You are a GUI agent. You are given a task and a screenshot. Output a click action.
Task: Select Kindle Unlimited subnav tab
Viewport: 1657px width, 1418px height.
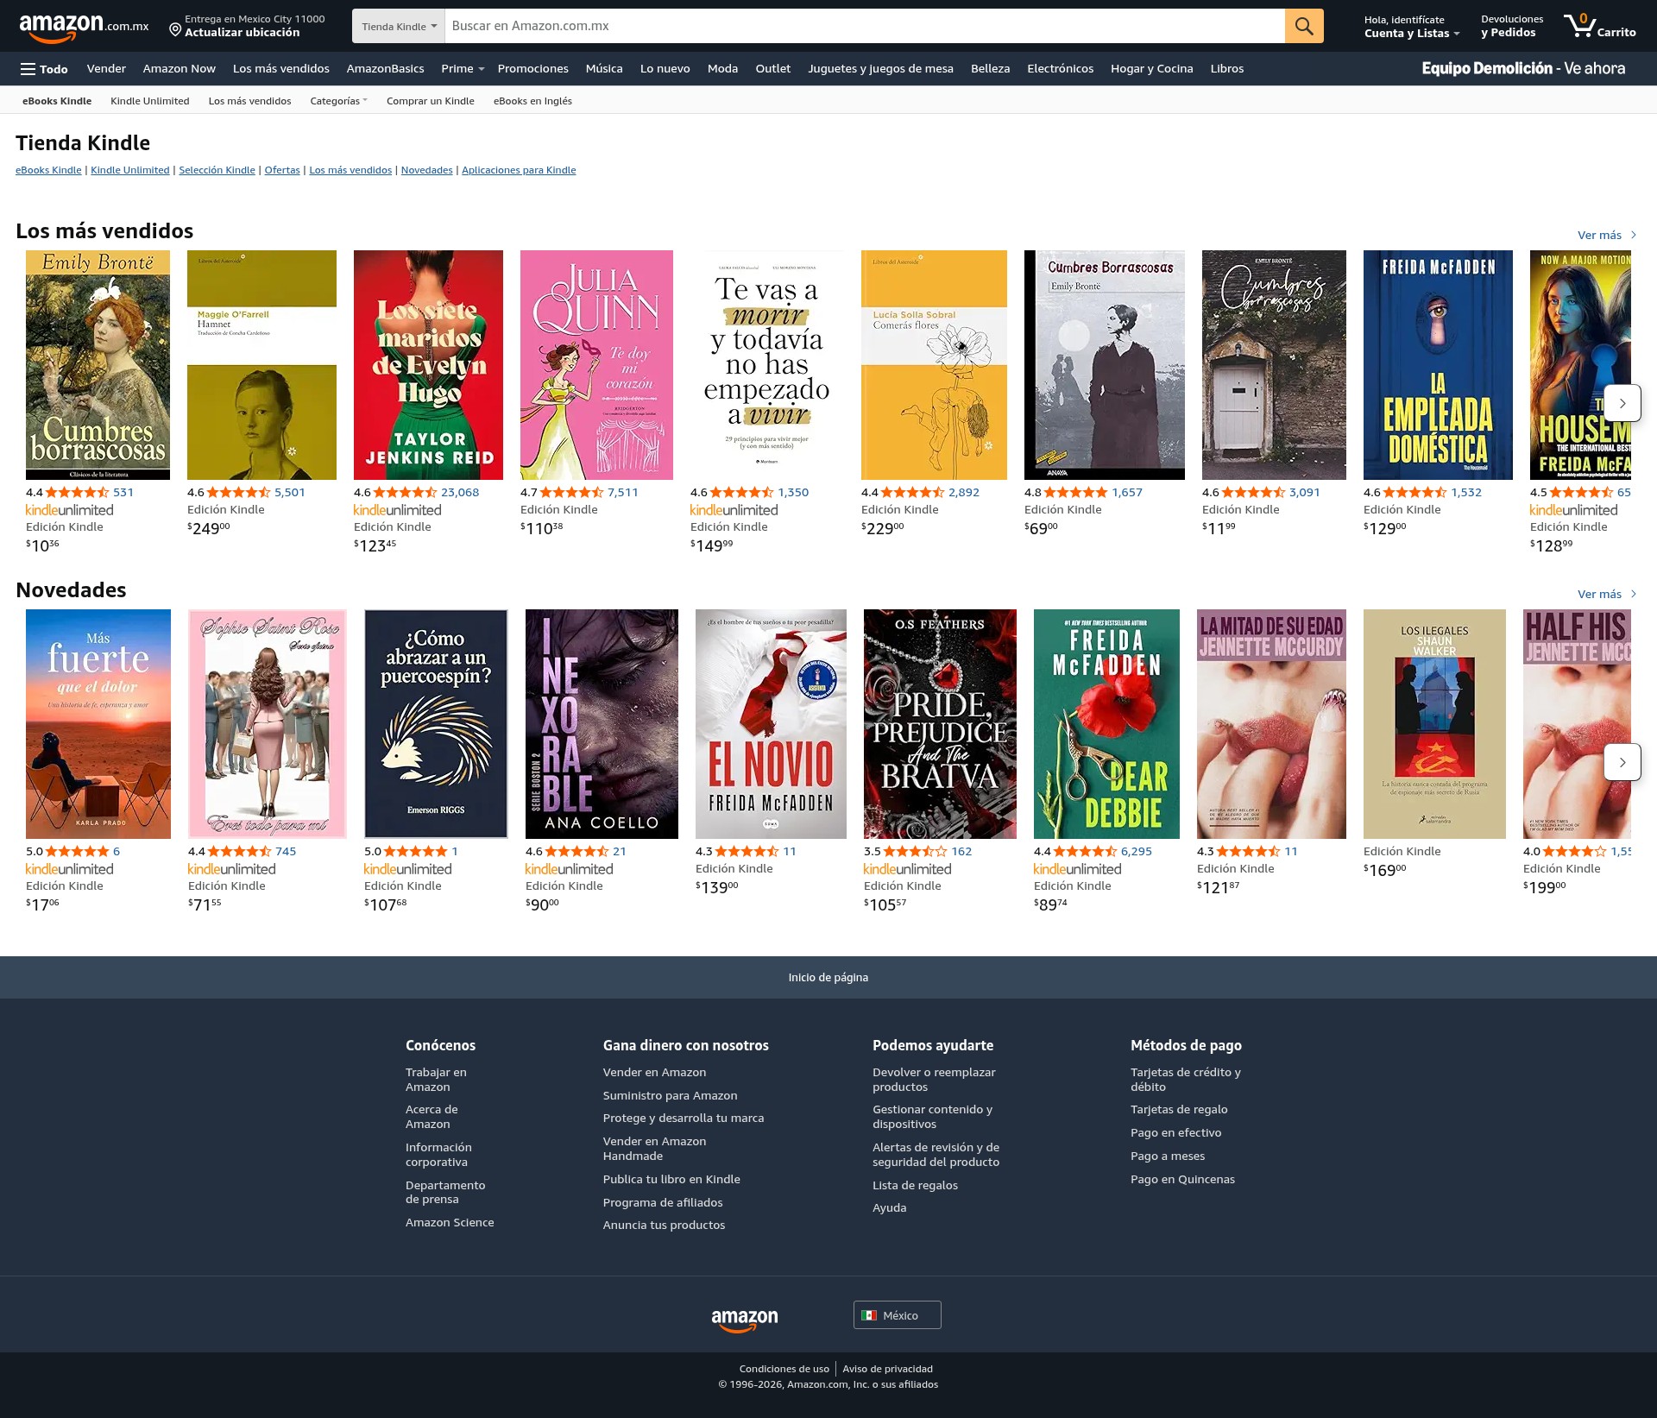coord(149,101)
